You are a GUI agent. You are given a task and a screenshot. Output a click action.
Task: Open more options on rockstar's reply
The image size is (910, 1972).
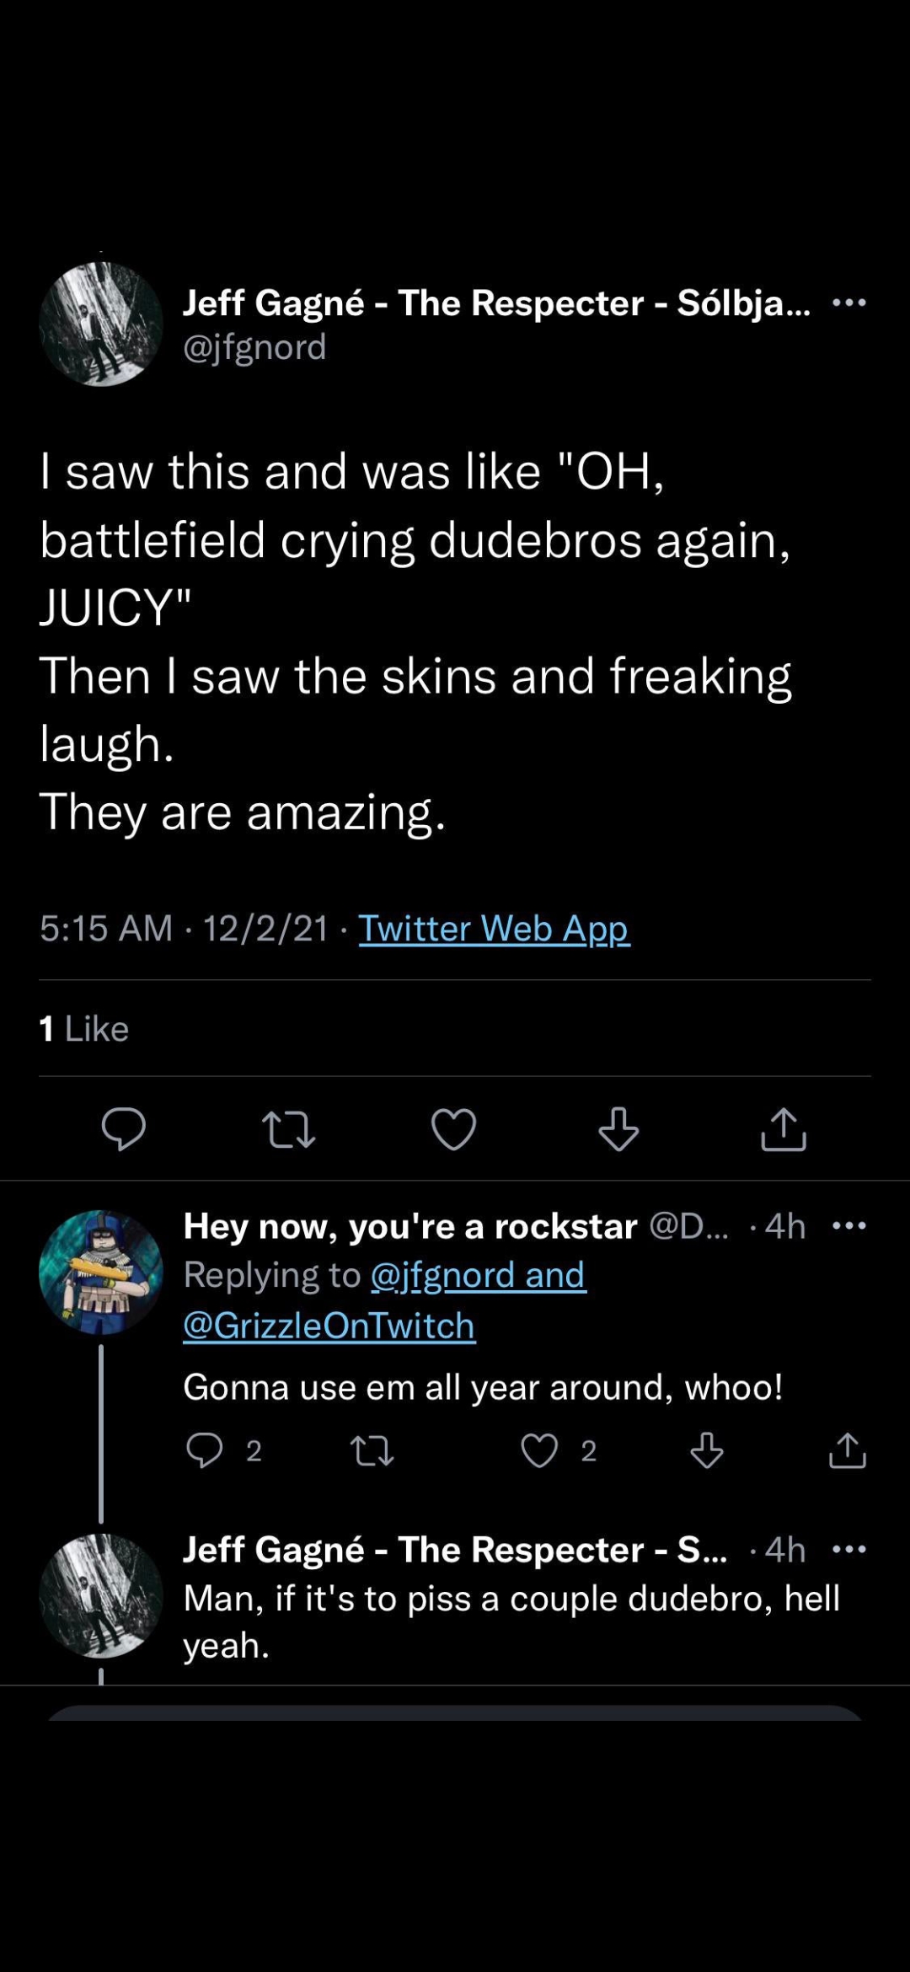coord(848,1226)
